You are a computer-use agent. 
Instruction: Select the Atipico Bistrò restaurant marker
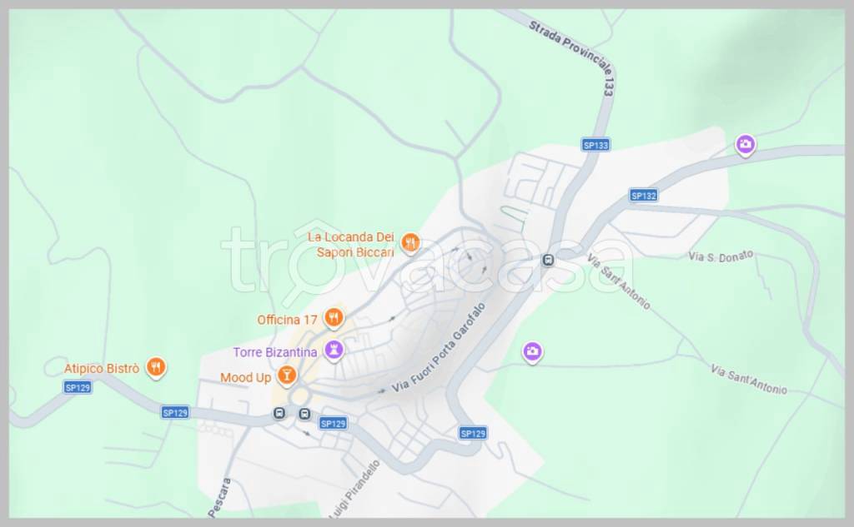coord(156,367)
